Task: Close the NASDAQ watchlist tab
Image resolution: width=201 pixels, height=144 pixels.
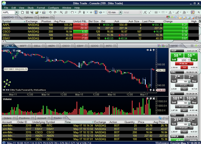Action: pos(17,17)
